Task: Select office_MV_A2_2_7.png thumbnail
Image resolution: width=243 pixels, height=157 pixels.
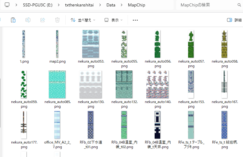Action: tap(57, 125)
